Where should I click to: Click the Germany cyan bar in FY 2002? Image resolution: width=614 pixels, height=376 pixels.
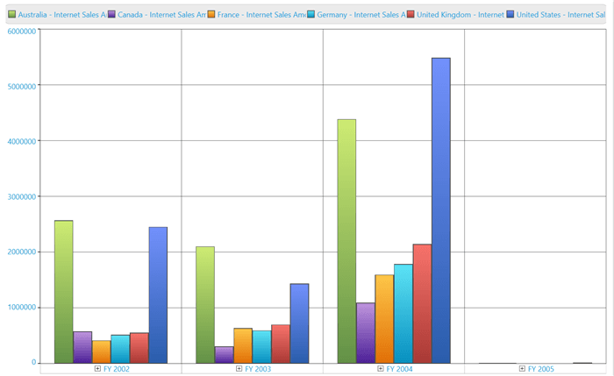[120, 349]
